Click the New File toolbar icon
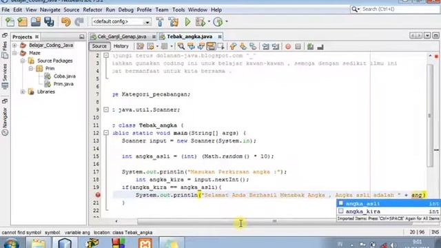Viewport: 441px width, 248px height. coord(10,21)
